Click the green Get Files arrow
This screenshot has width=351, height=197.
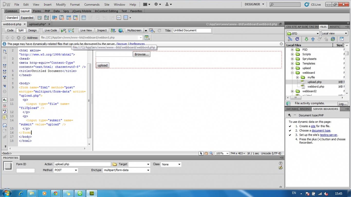tap(306, 39)
